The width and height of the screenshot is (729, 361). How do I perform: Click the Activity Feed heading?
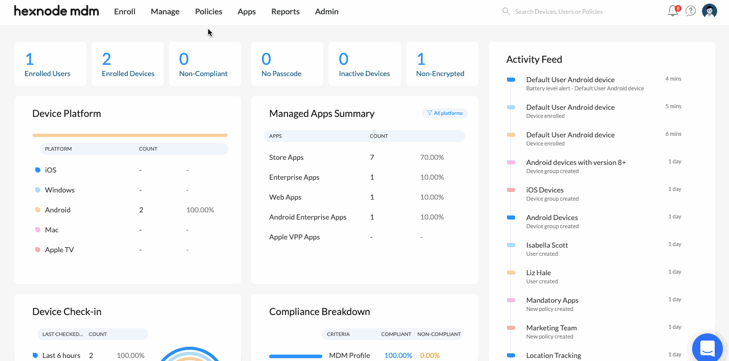click(x=534, y=59)
